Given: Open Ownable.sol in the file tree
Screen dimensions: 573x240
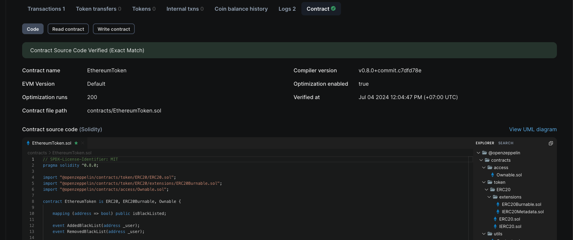Looking at the screenshot, I should point(509,175).
